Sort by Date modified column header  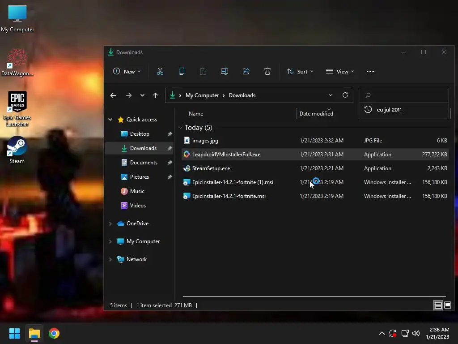pyautogui.click(x=316, y=113)
